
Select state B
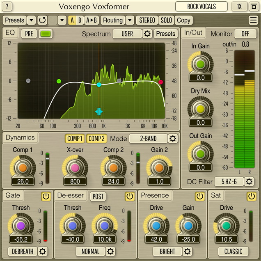(80, 20)
